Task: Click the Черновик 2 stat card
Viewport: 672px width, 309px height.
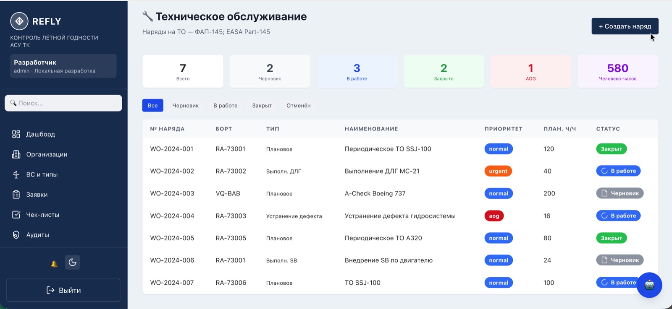Action: pyautogui.click(x=270, y=71)
